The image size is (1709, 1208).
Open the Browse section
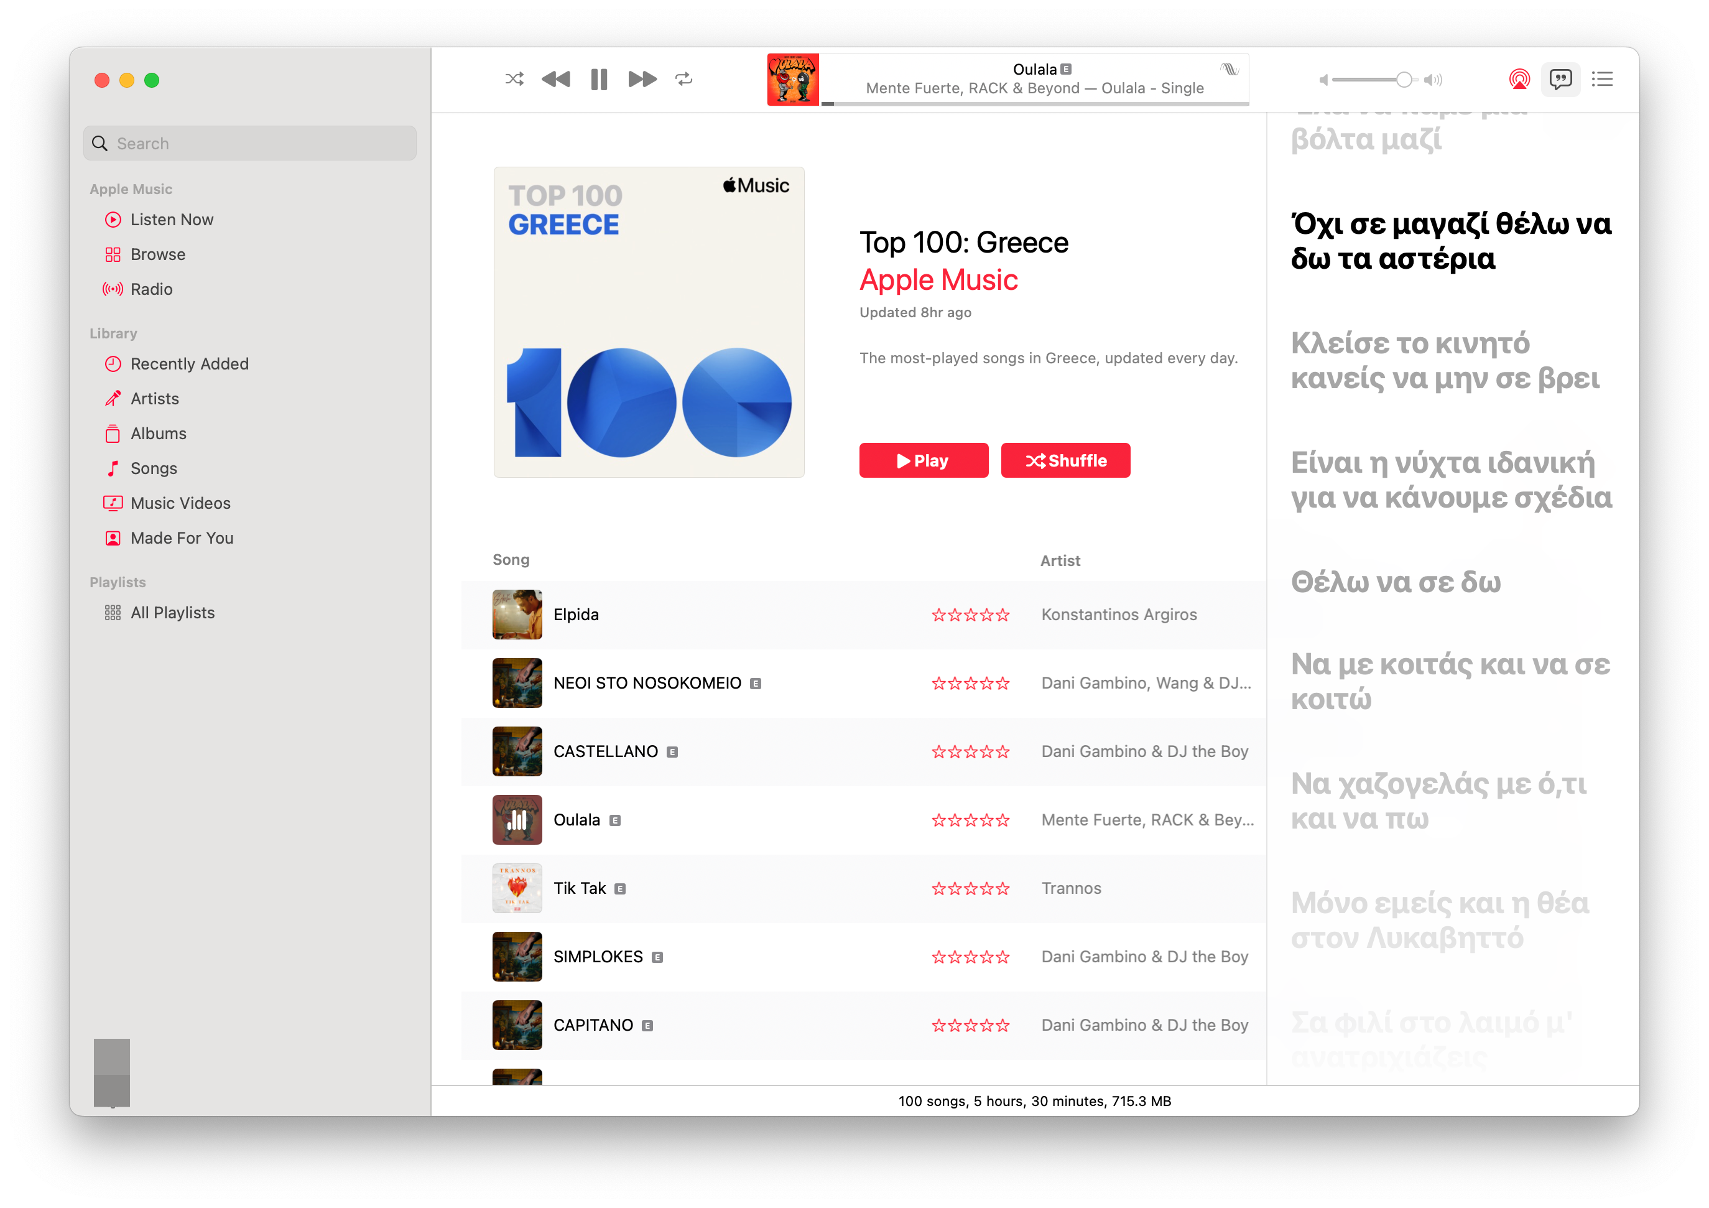(x=158, y=254)
